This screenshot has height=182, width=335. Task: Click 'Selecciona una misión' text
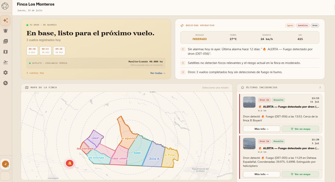pos(215,87)
